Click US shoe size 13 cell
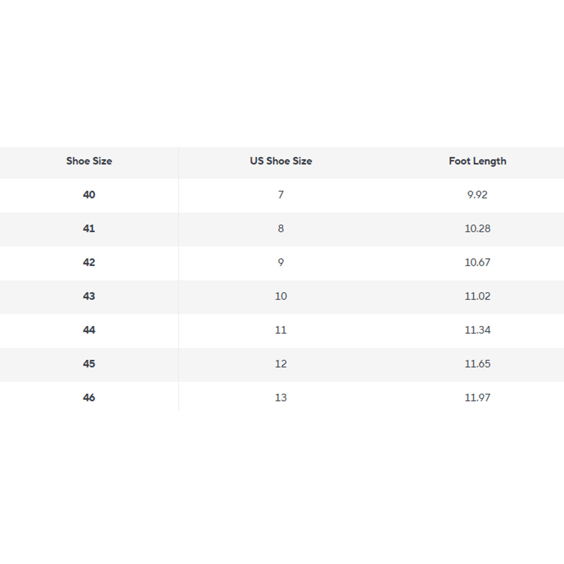This screenshot has height=564, width=564. 281,398
